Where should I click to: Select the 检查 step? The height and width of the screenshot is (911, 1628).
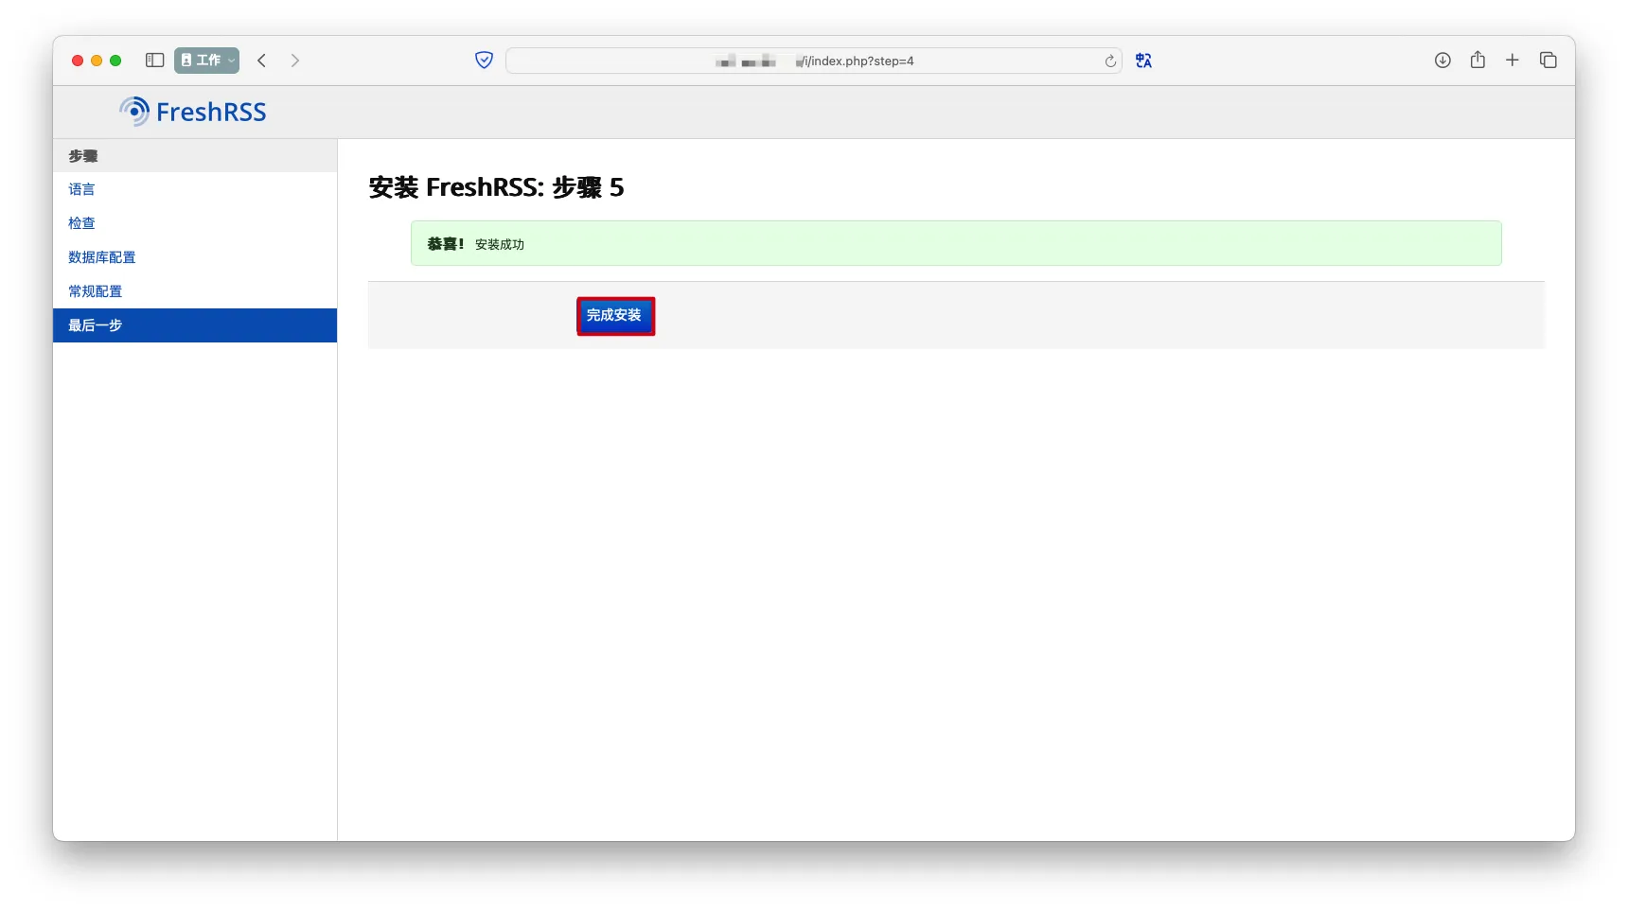tap(81, 223)
